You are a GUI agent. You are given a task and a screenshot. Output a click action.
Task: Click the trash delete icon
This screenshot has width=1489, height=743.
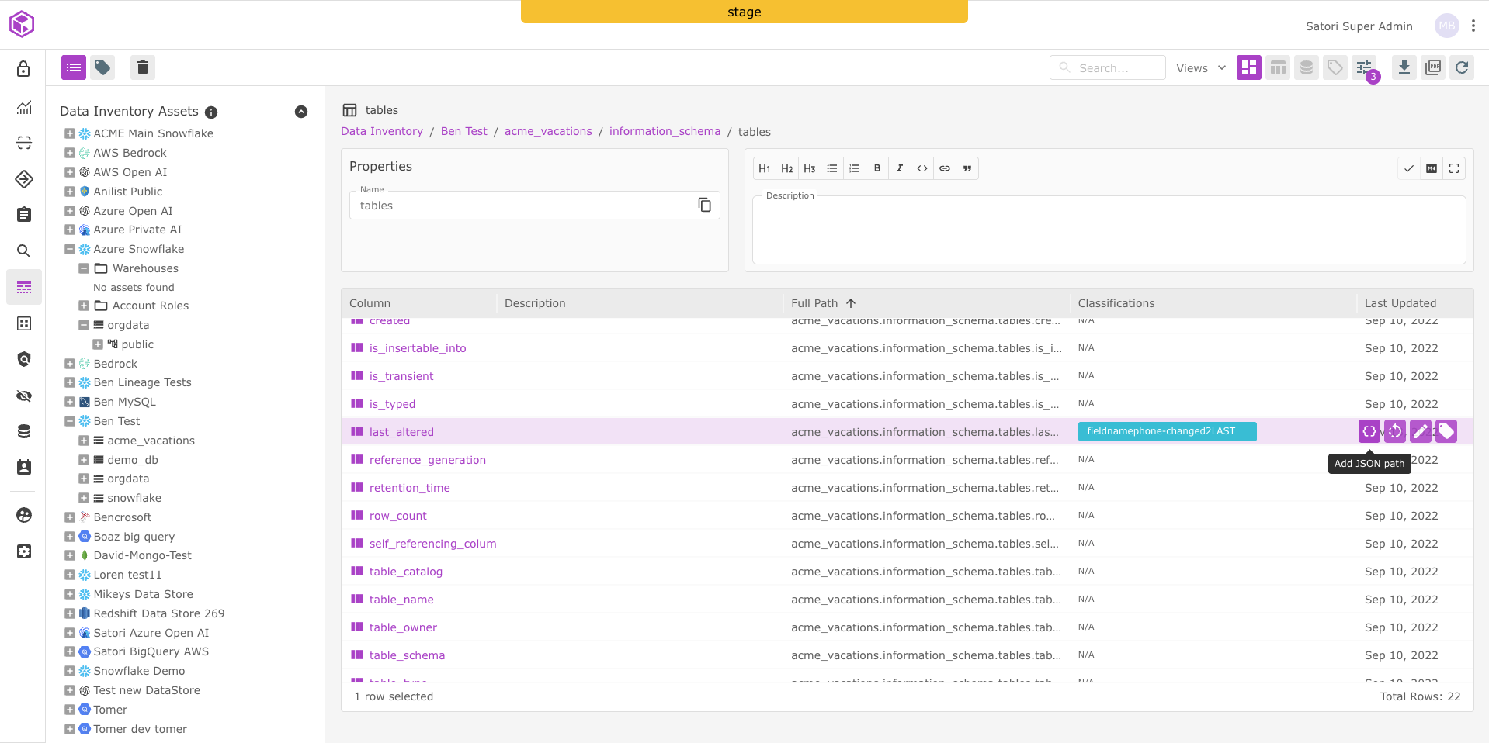pos(143,67)
